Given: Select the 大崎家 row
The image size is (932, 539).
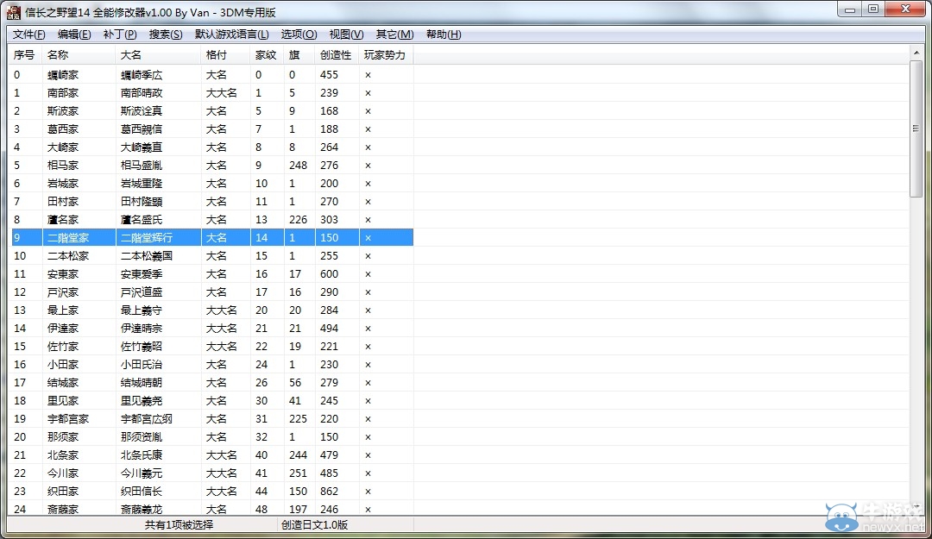Looking at the screenshot, I should 212,147.
